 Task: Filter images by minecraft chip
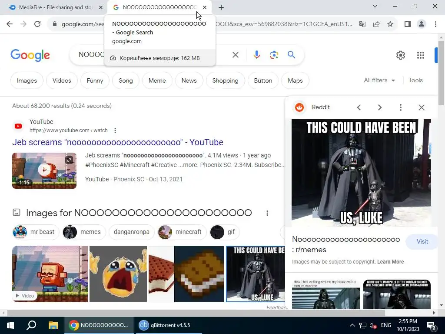[x=182, y=232]
